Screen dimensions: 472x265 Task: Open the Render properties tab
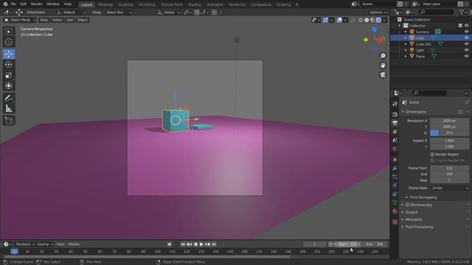click(395, 115)
